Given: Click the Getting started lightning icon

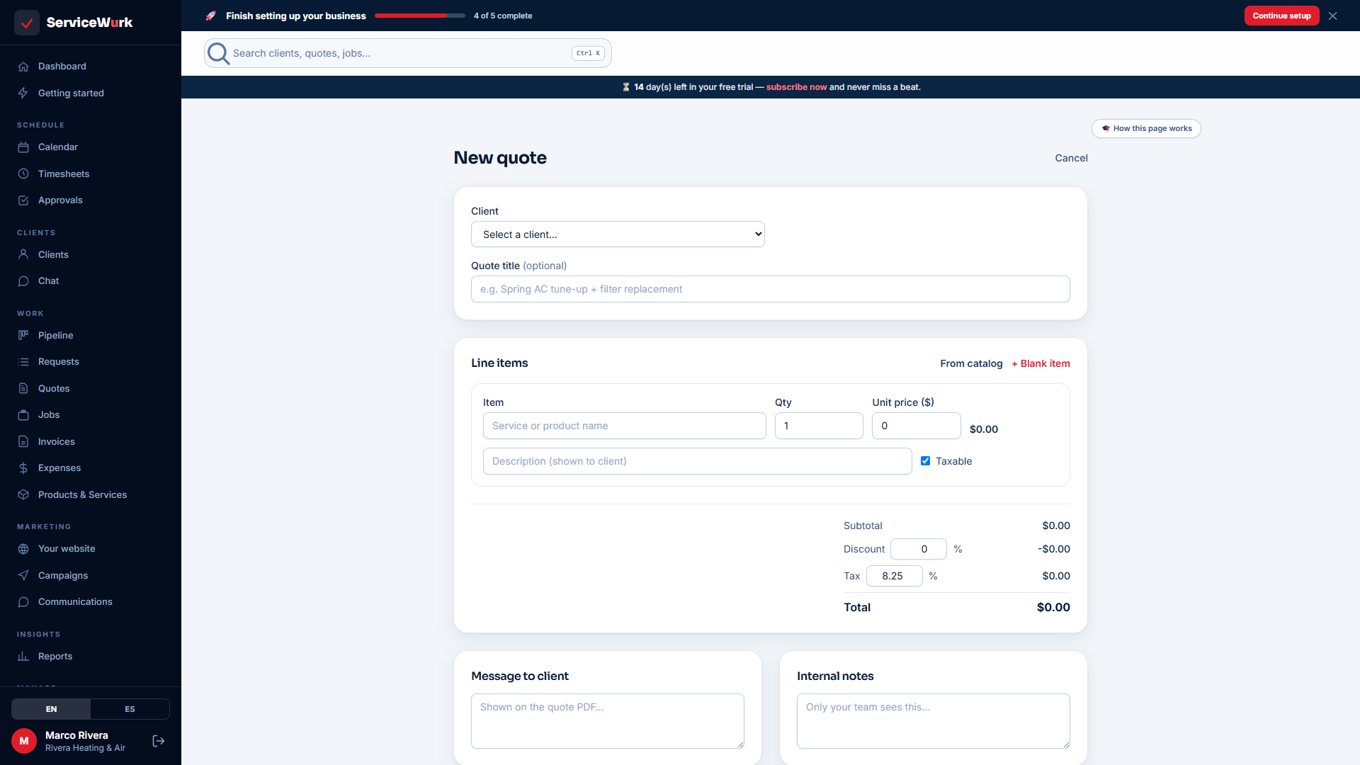Looking at the screenshot, I should click(23, 93).
